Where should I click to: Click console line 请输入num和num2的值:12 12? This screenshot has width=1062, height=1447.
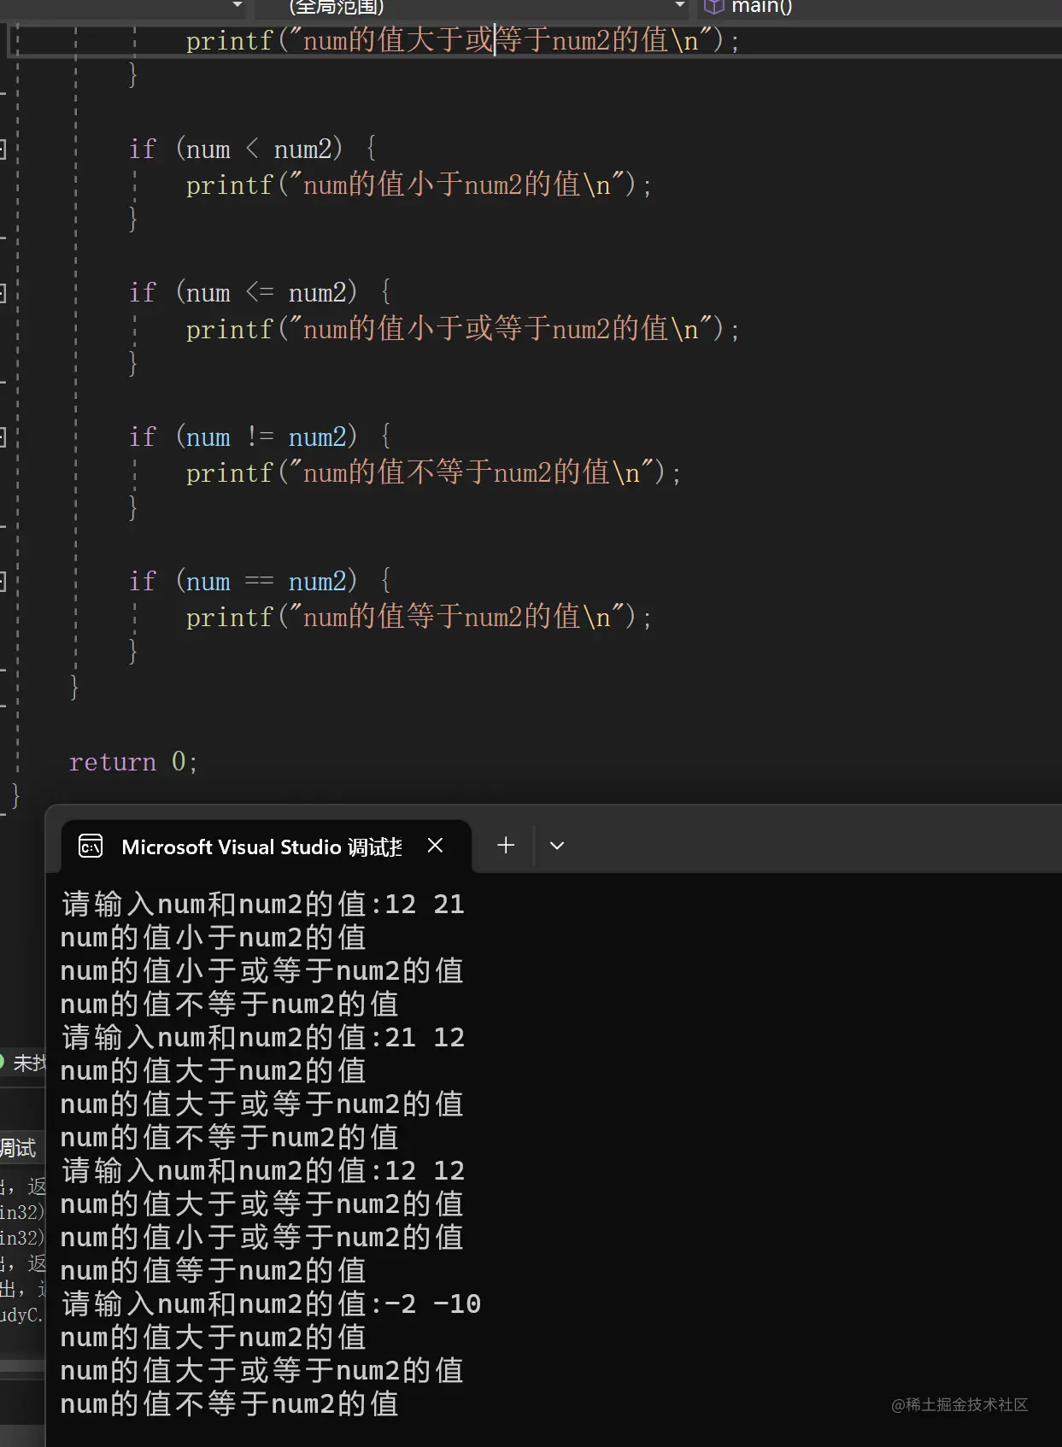point(263,1170)
